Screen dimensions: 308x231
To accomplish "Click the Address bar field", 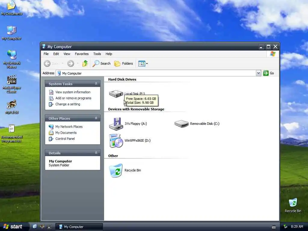I will 156,73.
